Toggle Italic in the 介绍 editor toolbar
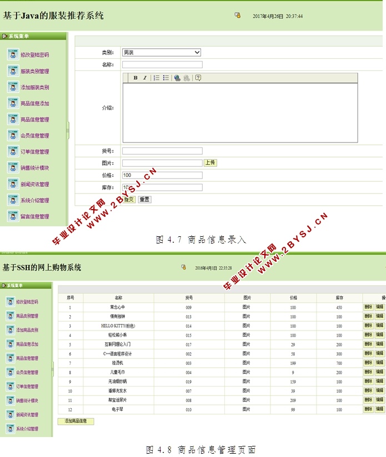The image size is (386, 457). coord(145,78)
